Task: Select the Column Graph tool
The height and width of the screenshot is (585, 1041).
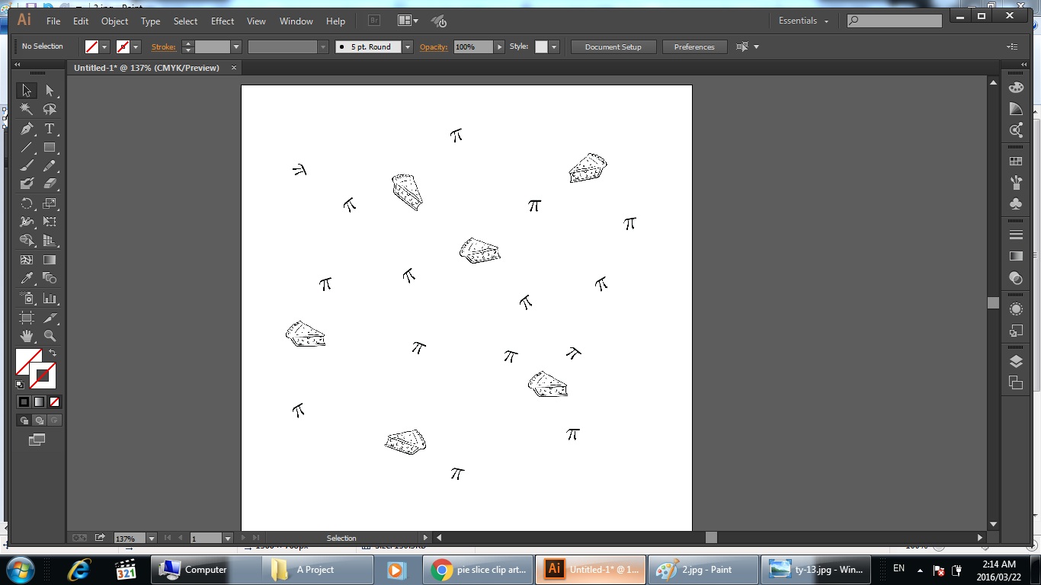Action: pyautogui.click(x=50, y=298)
